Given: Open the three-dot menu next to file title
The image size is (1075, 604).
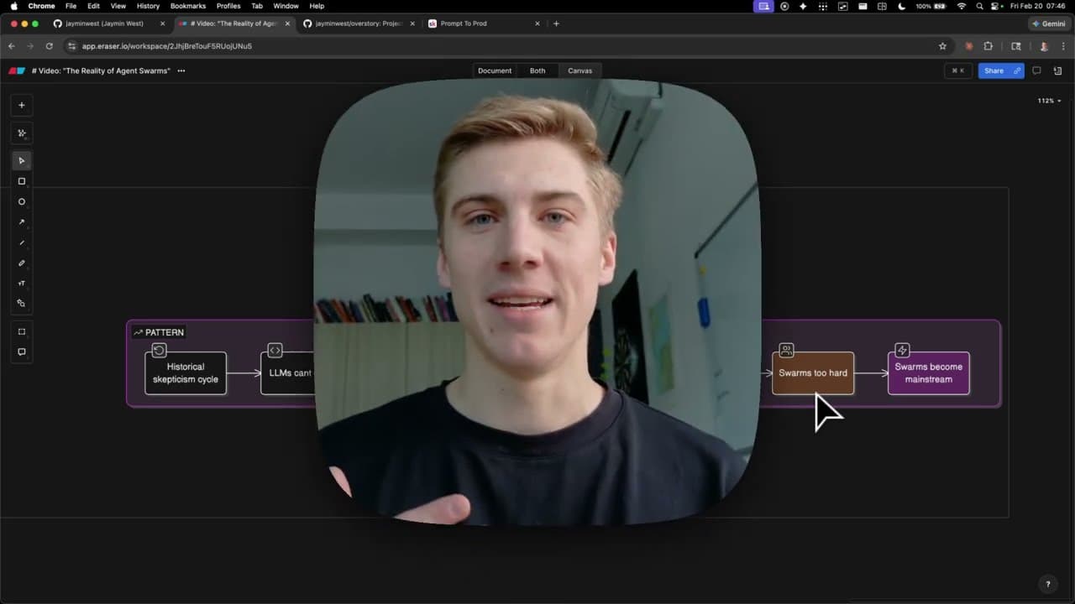Looking at the screenshot, I should pos(181,71).
